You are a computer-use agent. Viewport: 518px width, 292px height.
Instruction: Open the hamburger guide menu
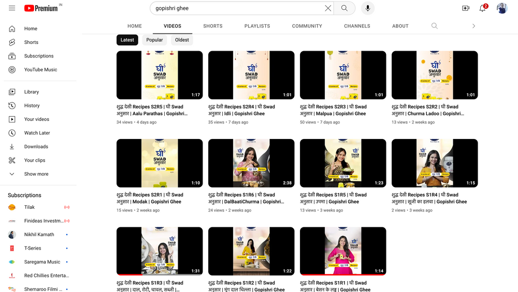[x=12, y=8]
